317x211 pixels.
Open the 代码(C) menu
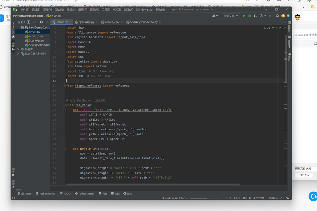coord(71,10)
